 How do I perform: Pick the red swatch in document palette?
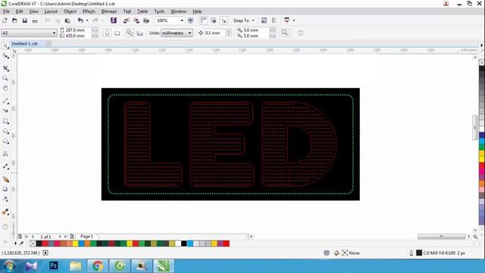click(45, 243)
